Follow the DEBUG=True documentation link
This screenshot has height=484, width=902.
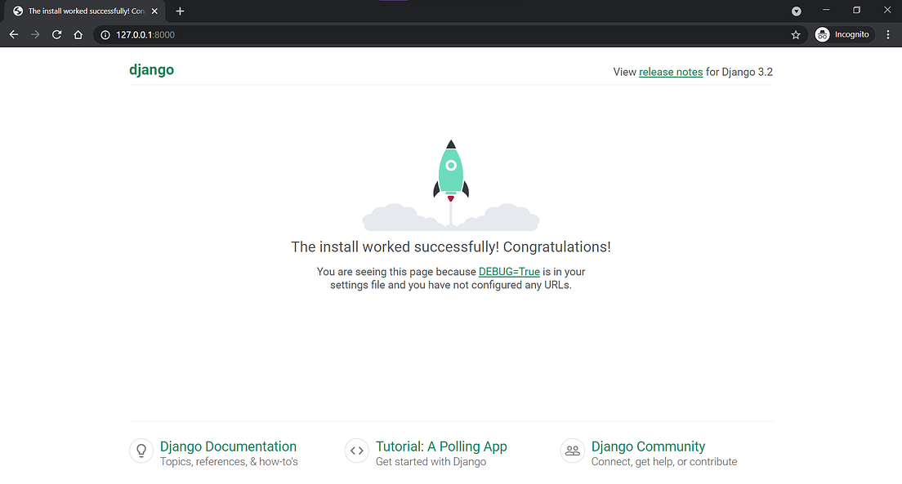tap(509, 272)
